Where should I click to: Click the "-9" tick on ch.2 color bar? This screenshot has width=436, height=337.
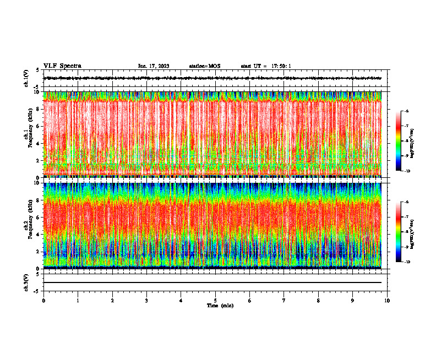point(406,247)
